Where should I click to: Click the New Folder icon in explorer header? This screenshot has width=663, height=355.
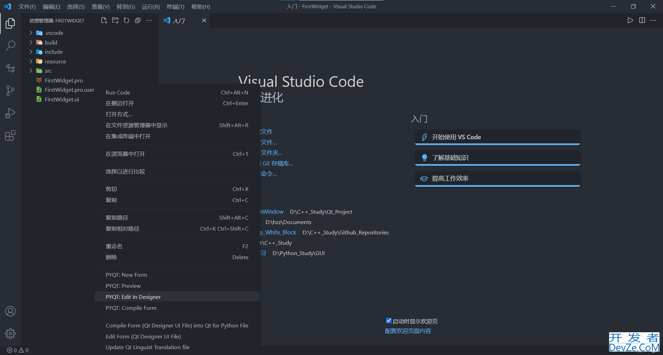coord(115,20)
